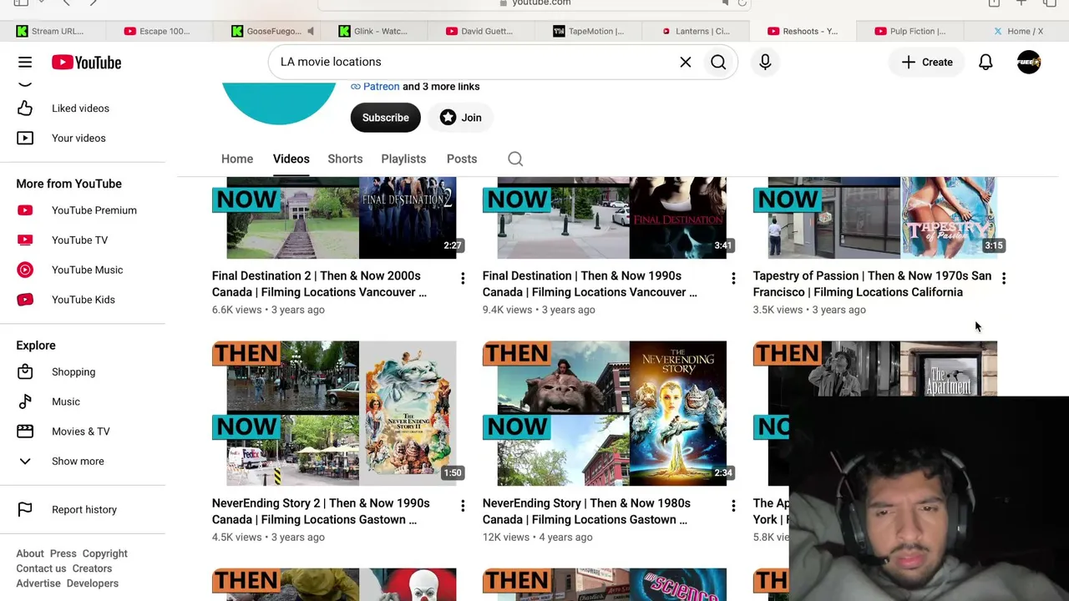Open options for Final Destination 2 video
The width and height of the screenshot is (1069, 601).
[x=463, y=278]
